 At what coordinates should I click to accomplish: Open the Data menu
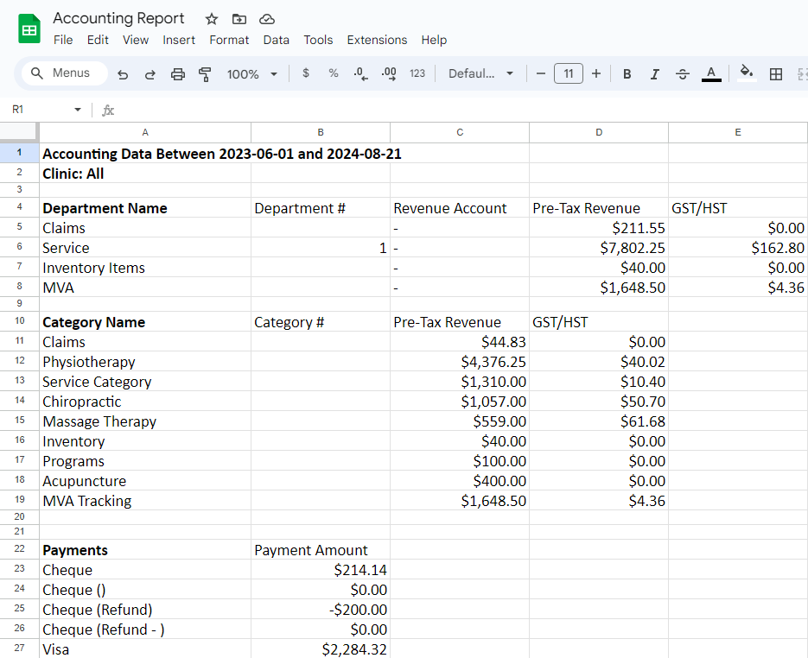(x=277, y=41)
